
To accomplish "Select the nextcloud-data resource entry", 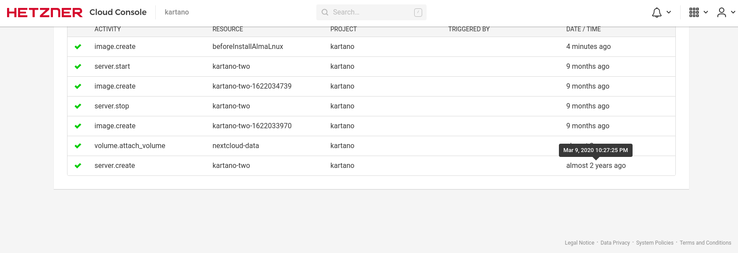I will click(236, 146).
